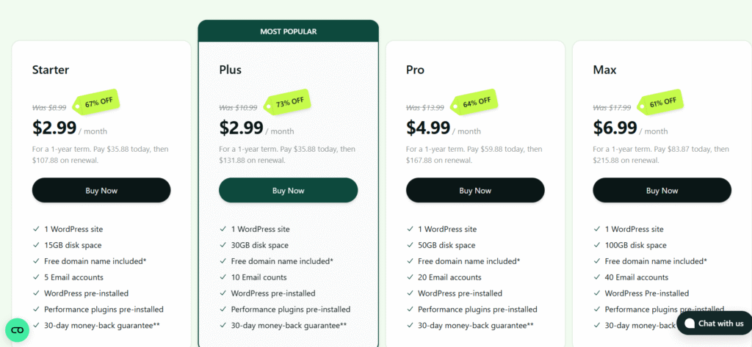Select Buy Now on the Max plan
The width and height of the screenshot is (752, 347).
pos(662,191)
